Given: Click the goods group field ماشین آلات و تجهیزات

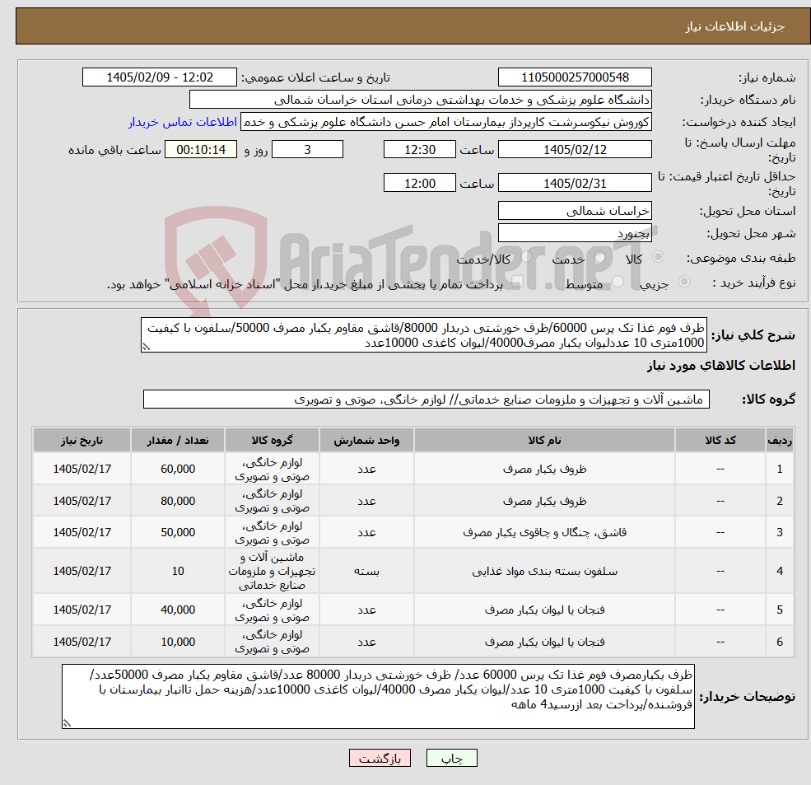Looking at the screenshot, I should [426, 399].
